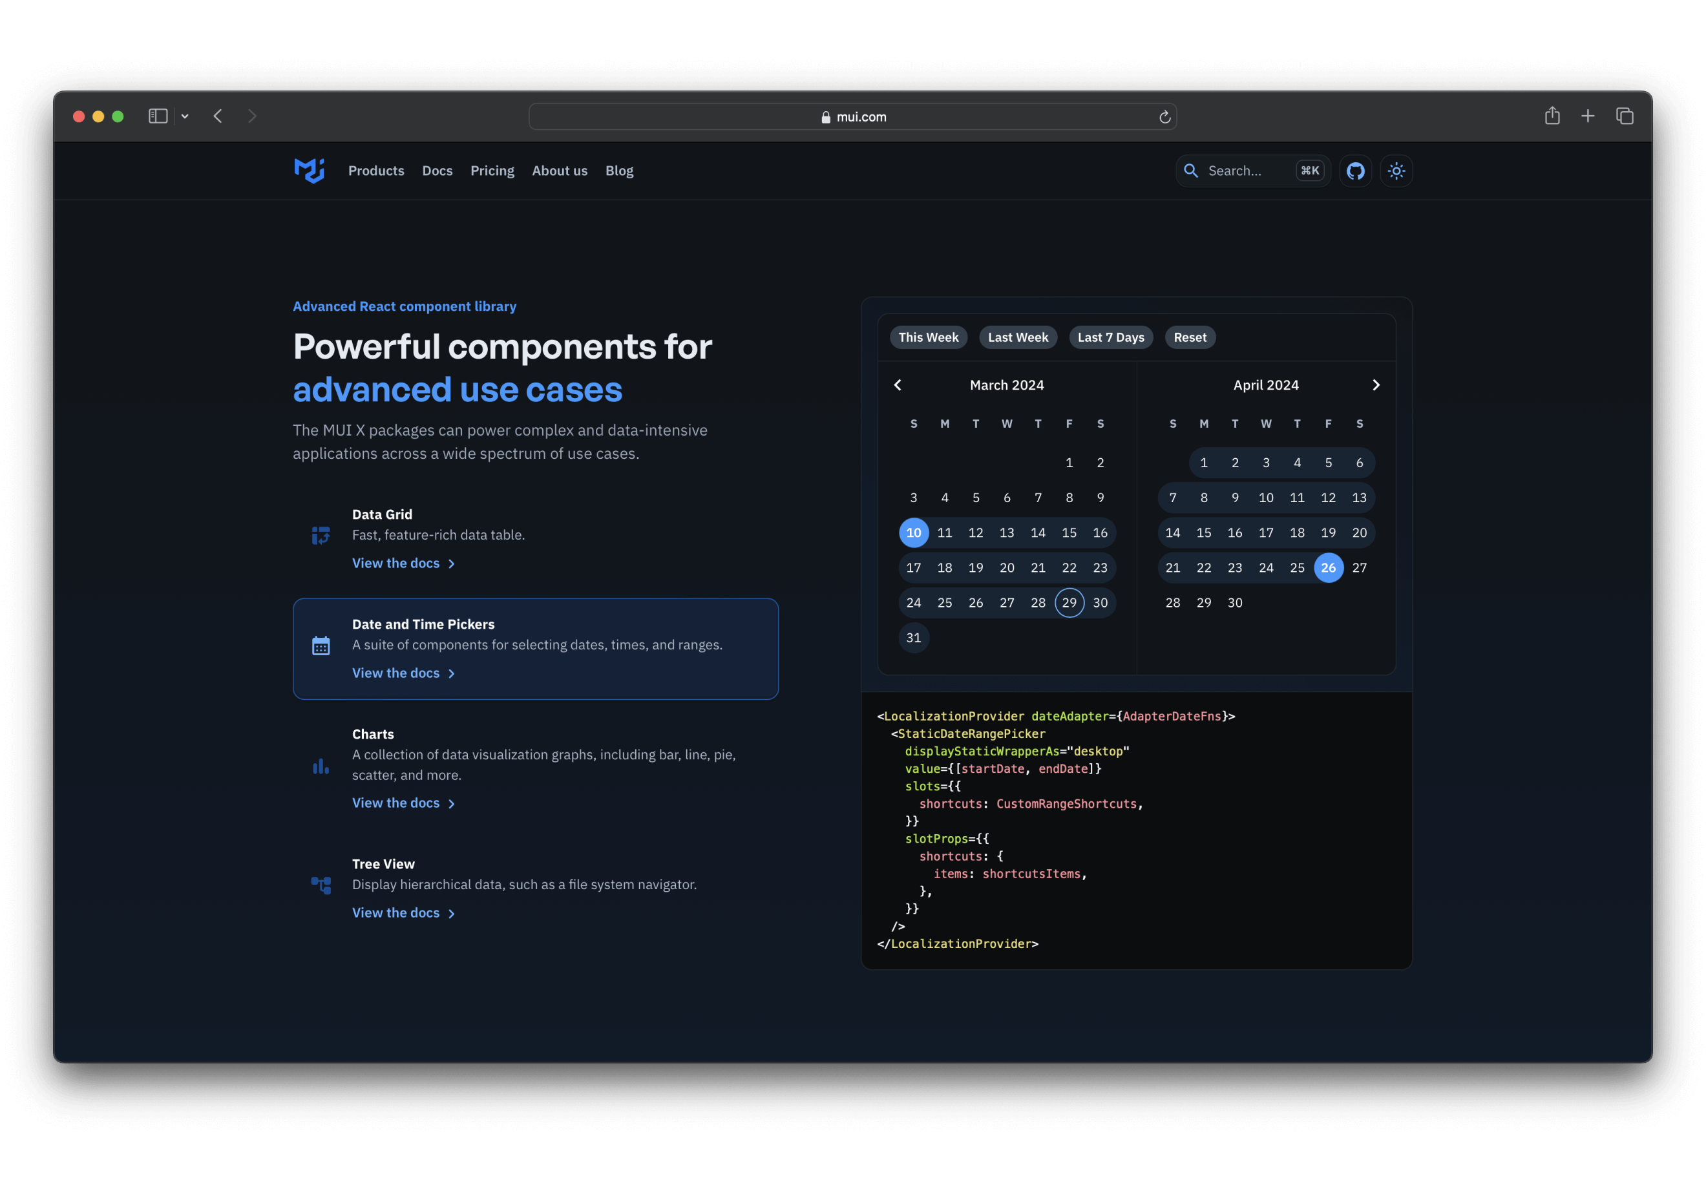
Task: Select April 13 in calendar
Action: click(1360, 498)
